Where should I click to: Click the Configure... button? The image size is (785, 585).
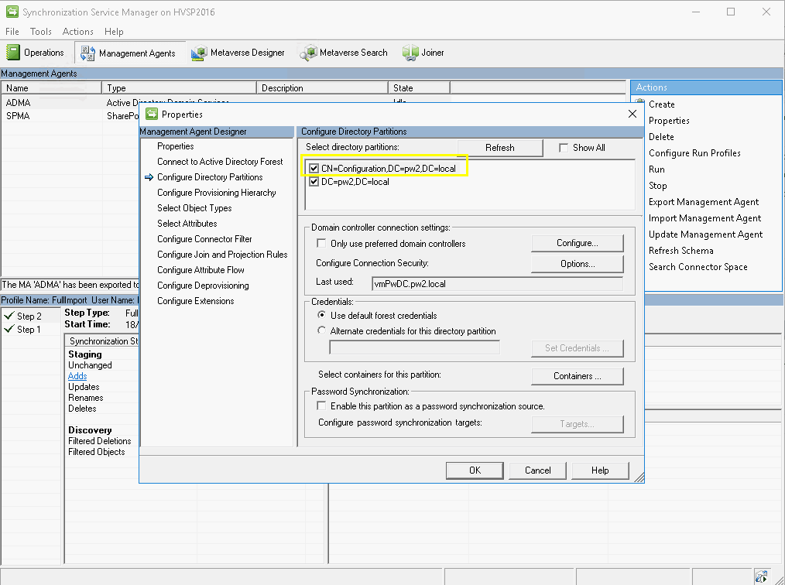click(578, 243)
